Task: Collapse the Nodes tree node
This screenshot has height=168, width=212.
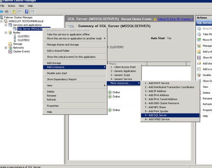Action: 6,33
